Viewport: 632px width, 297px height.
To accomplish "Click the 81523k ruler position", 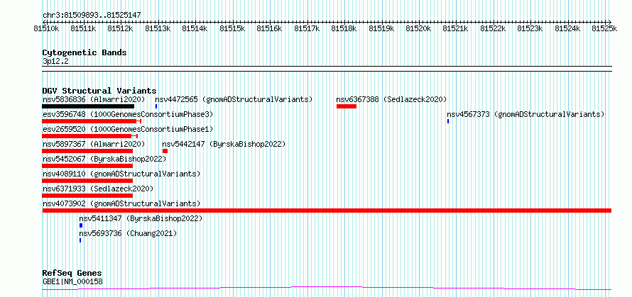I will click(x=531, y=28).
